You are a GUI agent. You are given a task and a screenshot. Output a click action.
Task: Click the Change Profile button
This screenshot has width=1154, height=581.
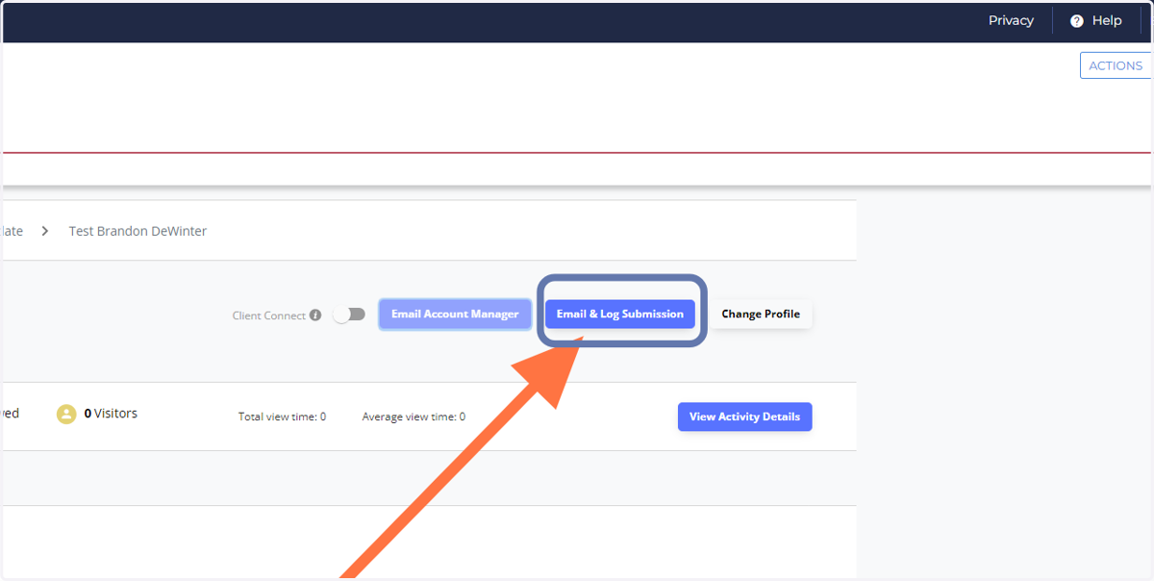pos(761,315)
